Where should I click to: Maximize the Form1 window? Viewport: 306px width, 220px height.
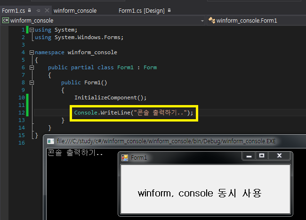click(262, 156)
